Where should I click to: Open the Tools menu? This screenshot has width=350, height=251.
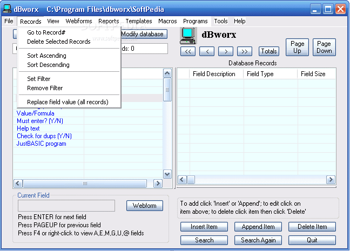[221, 21]
